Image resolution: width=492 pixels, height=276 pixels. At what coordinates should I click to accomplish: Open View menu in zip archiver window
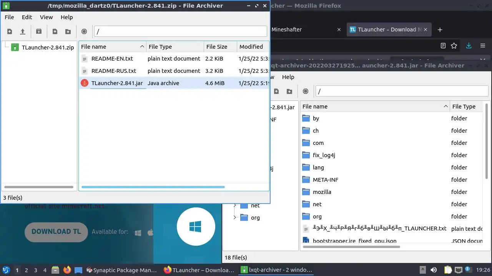point(47,17)
